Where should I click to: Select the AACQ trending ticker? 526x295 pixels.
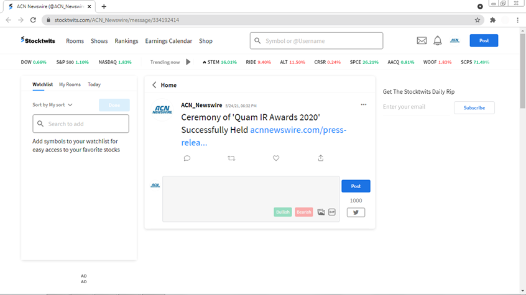pos(401,62)
